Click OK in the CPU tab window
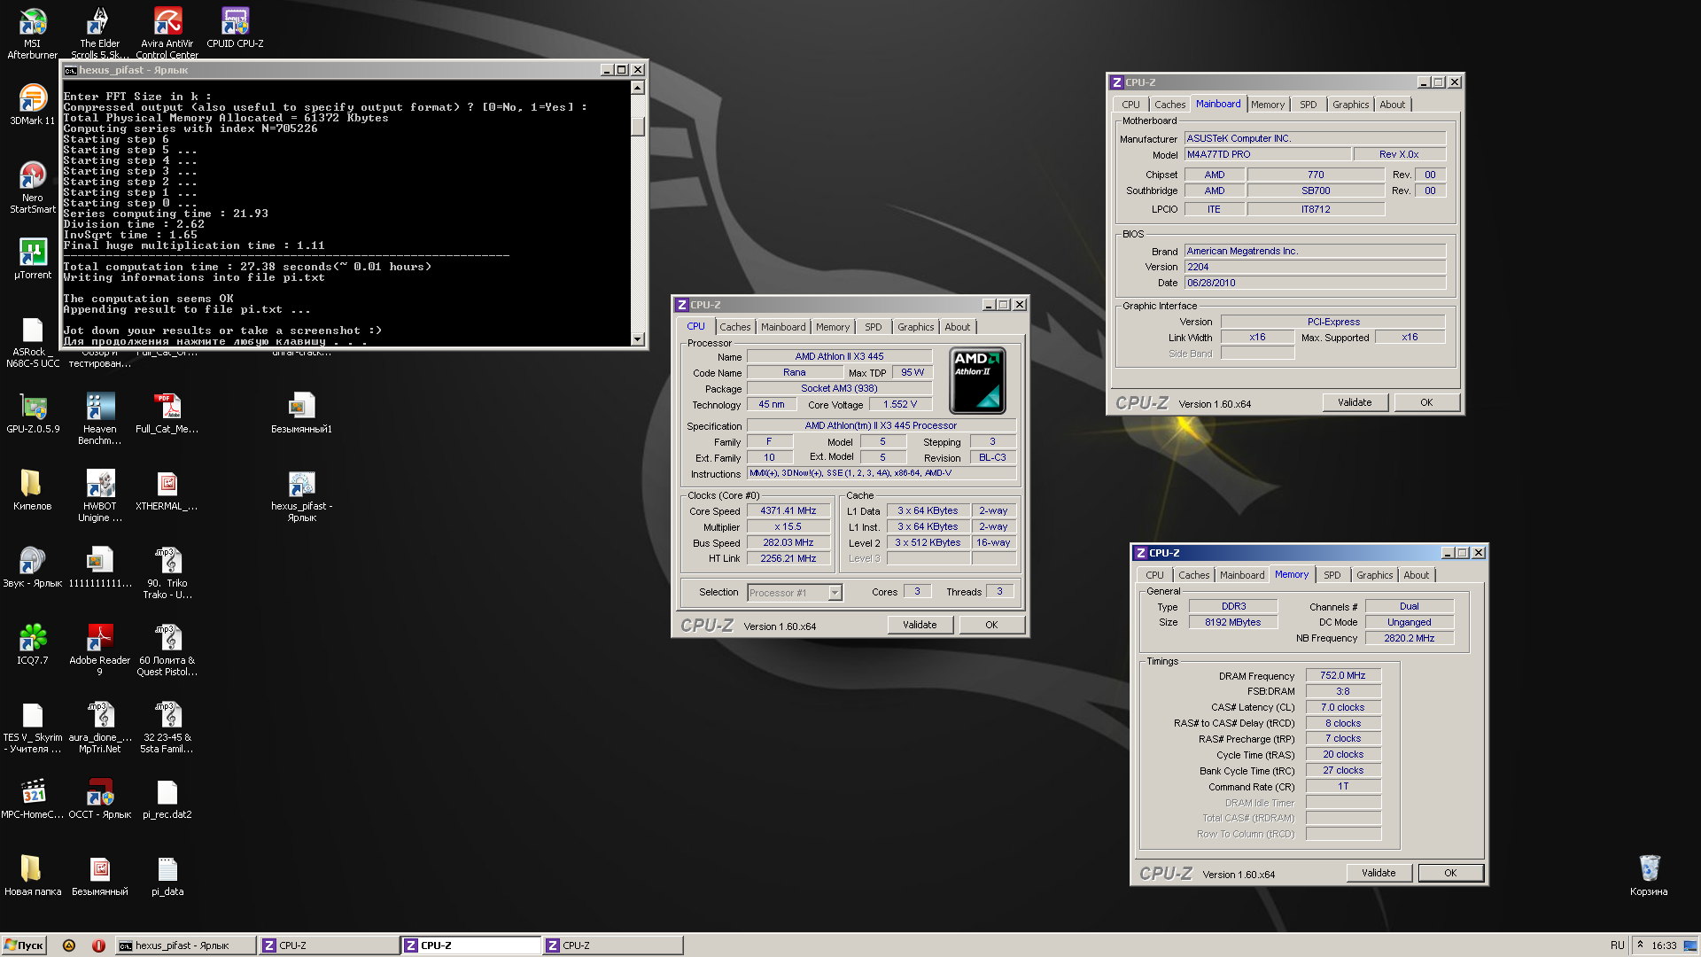Screen dimensions: 1701x957 991,625
